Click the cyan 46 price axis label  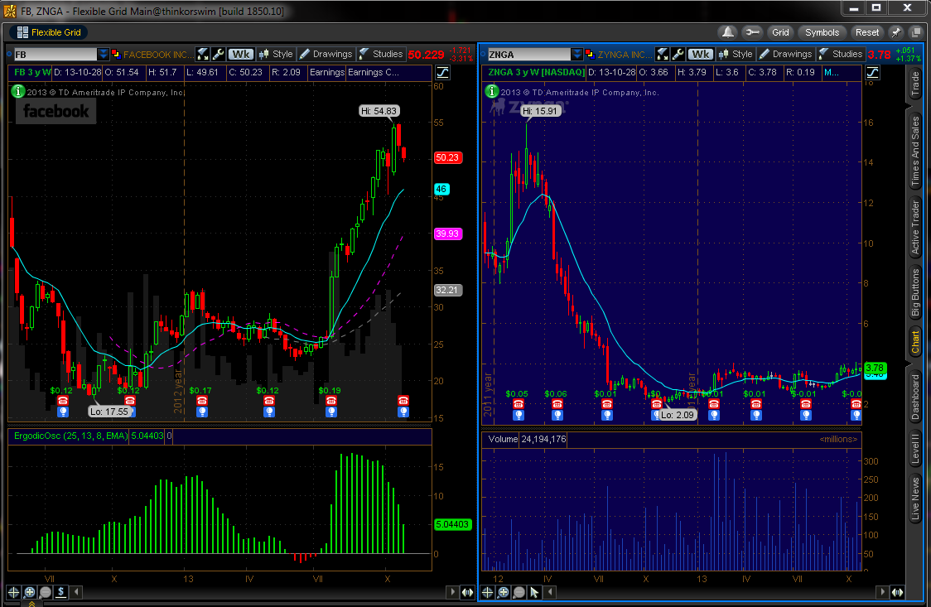pos(441,190)
